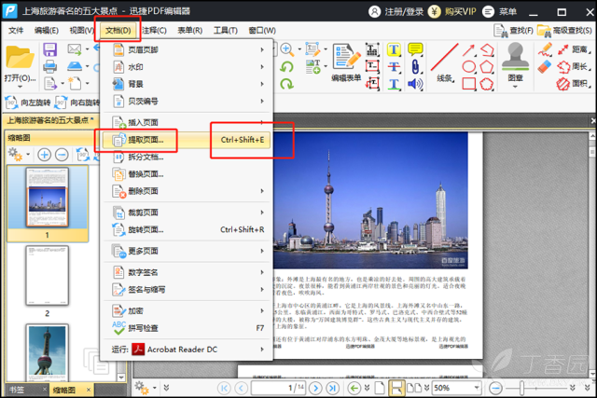This screenshot has height=398, width=597.
Task: Choose 旋转页面... menu entry
Action: (x=187, y=230)
